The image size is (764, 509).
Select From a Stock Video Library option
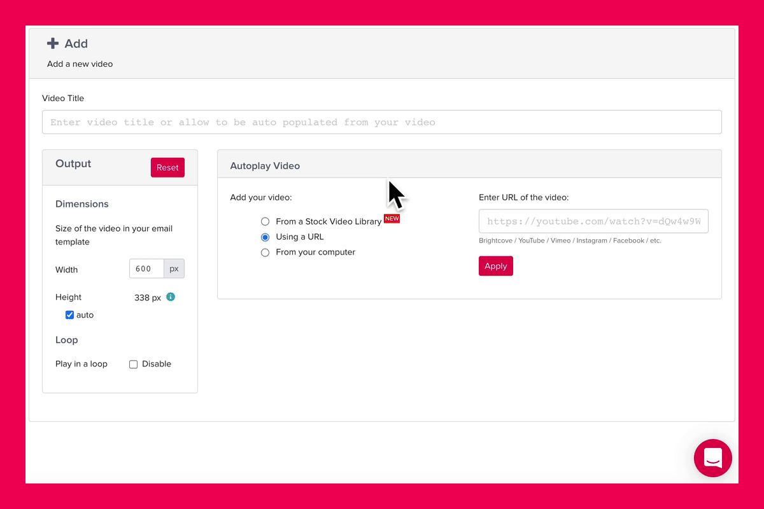click(265, 221)
